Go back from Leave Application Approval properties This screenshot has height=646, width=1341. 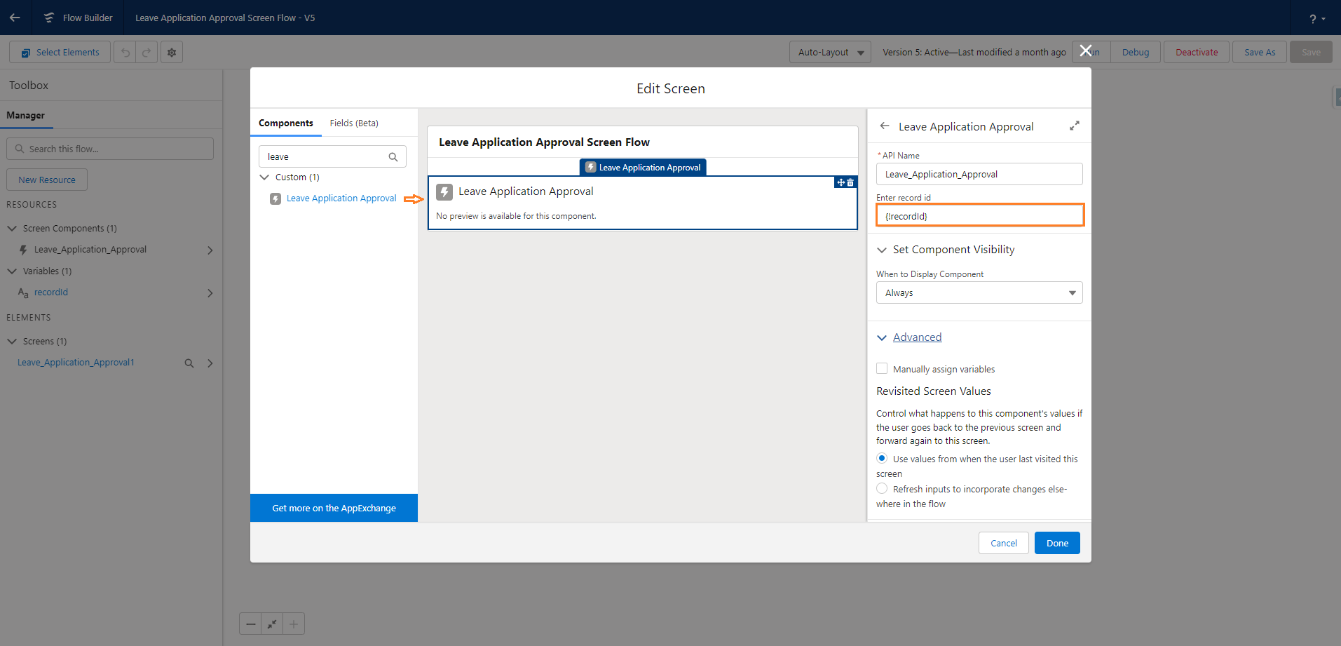click(x=885, y=126)
